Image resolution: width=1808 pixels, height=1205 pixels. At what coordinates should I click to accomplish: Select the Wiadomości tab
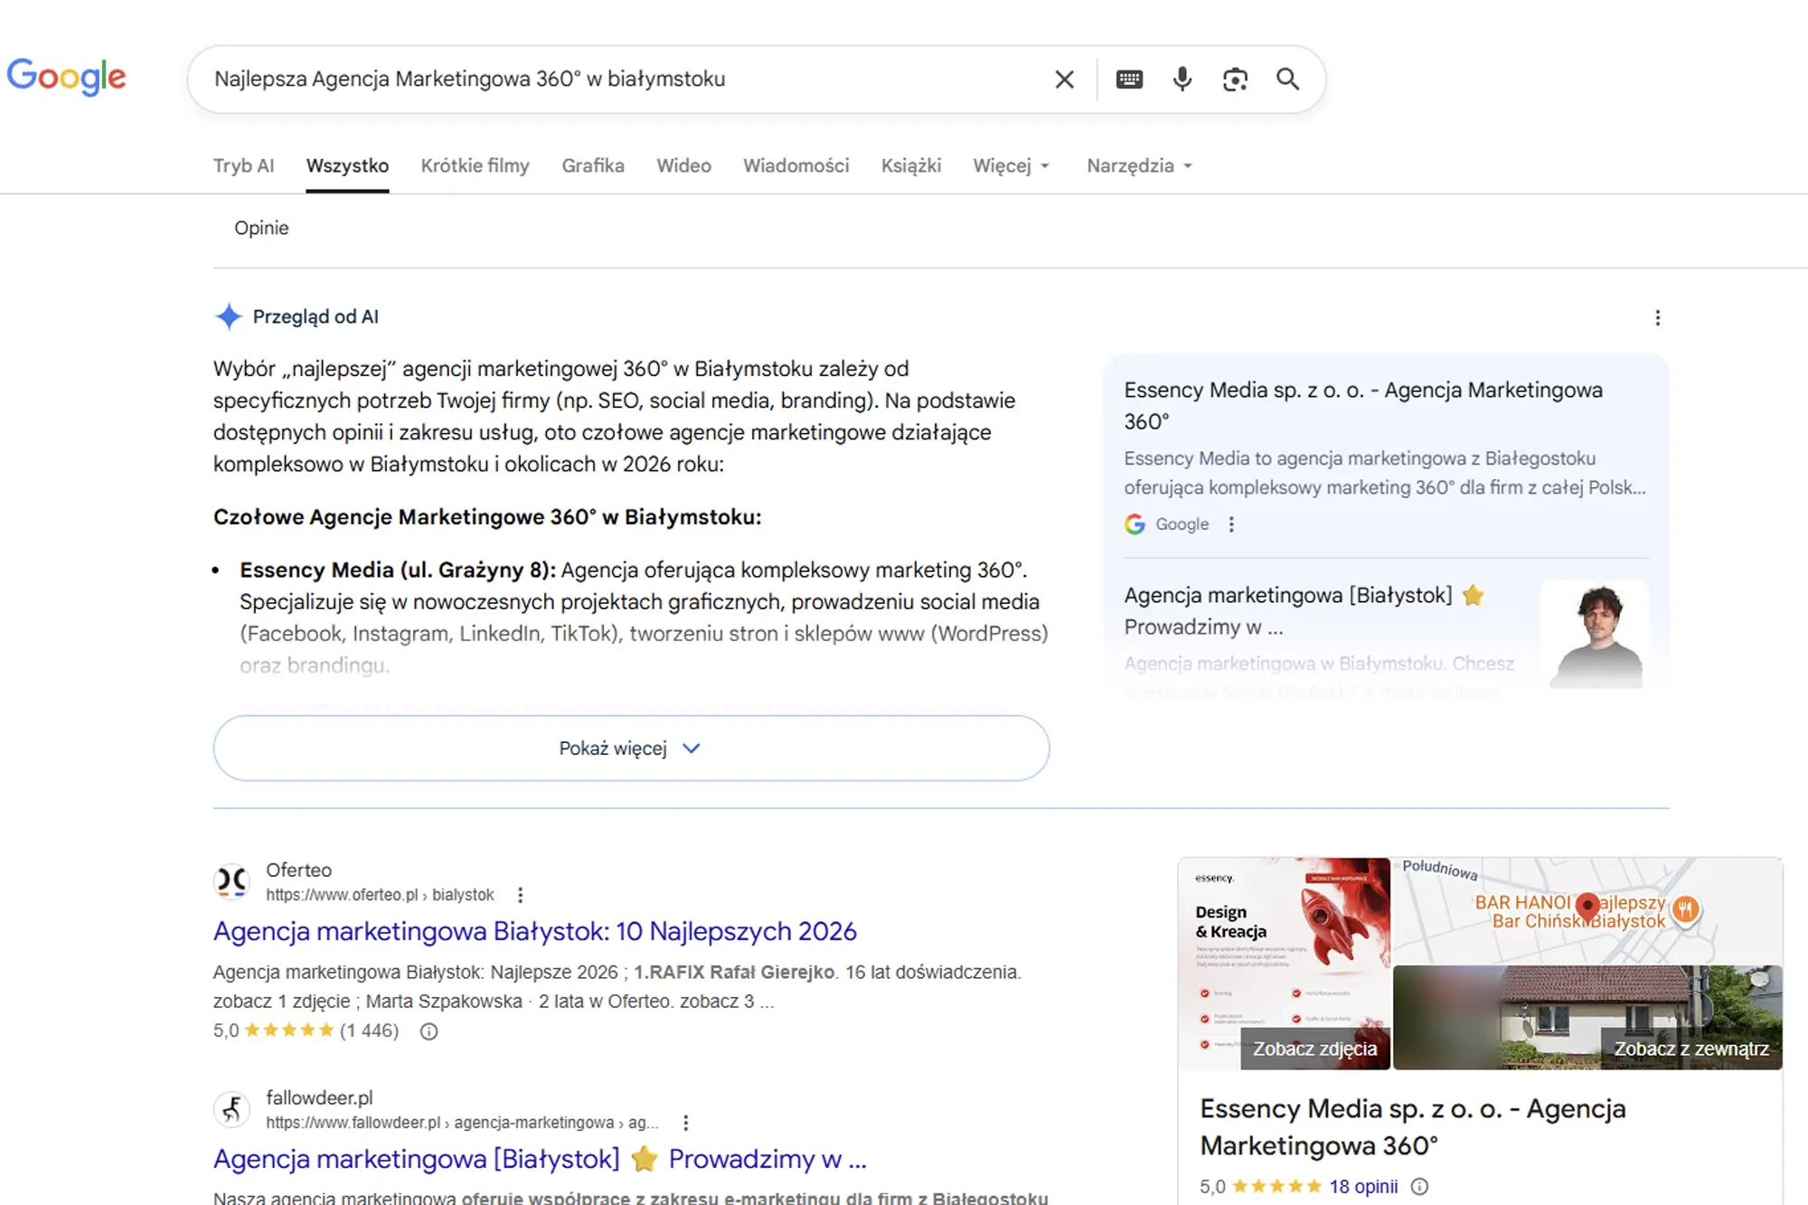(x=796, y=165)
